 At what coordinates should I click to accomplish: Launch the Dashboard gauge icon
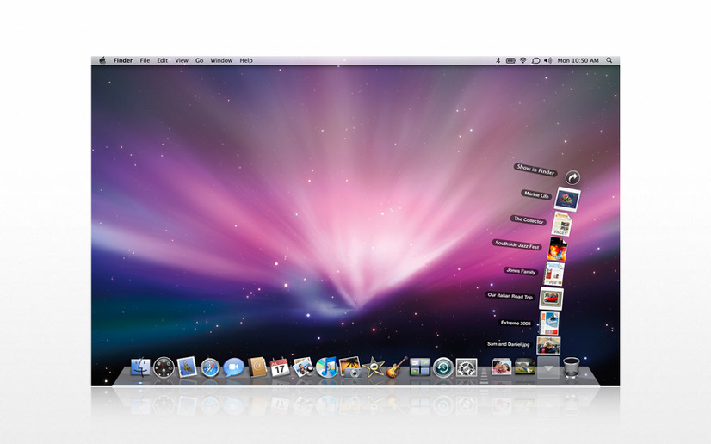click(164, 367)
